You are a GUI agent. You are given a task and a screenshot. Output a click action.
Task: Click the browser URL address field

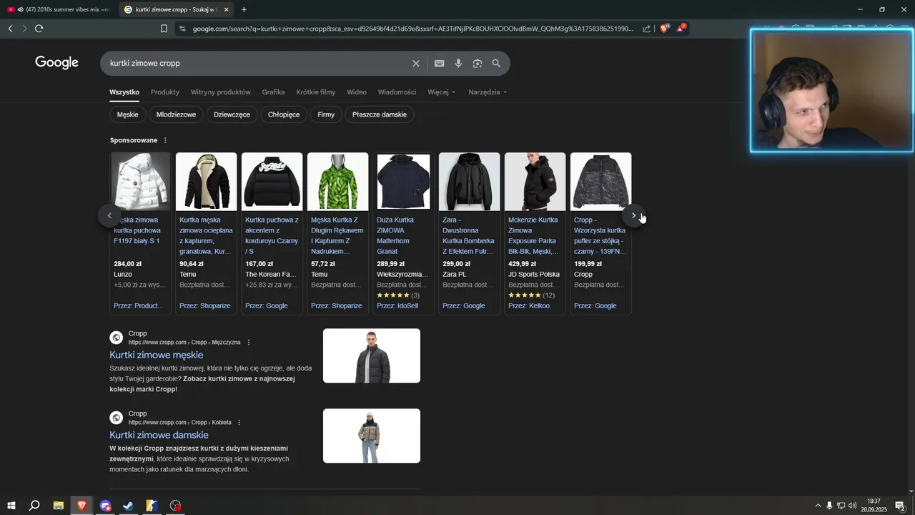point(413,29)
